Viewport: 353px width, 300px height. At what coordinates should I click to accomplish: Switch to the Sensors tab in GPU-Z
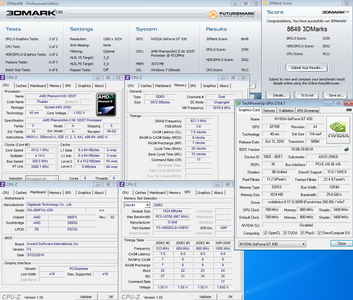[269, 110]
